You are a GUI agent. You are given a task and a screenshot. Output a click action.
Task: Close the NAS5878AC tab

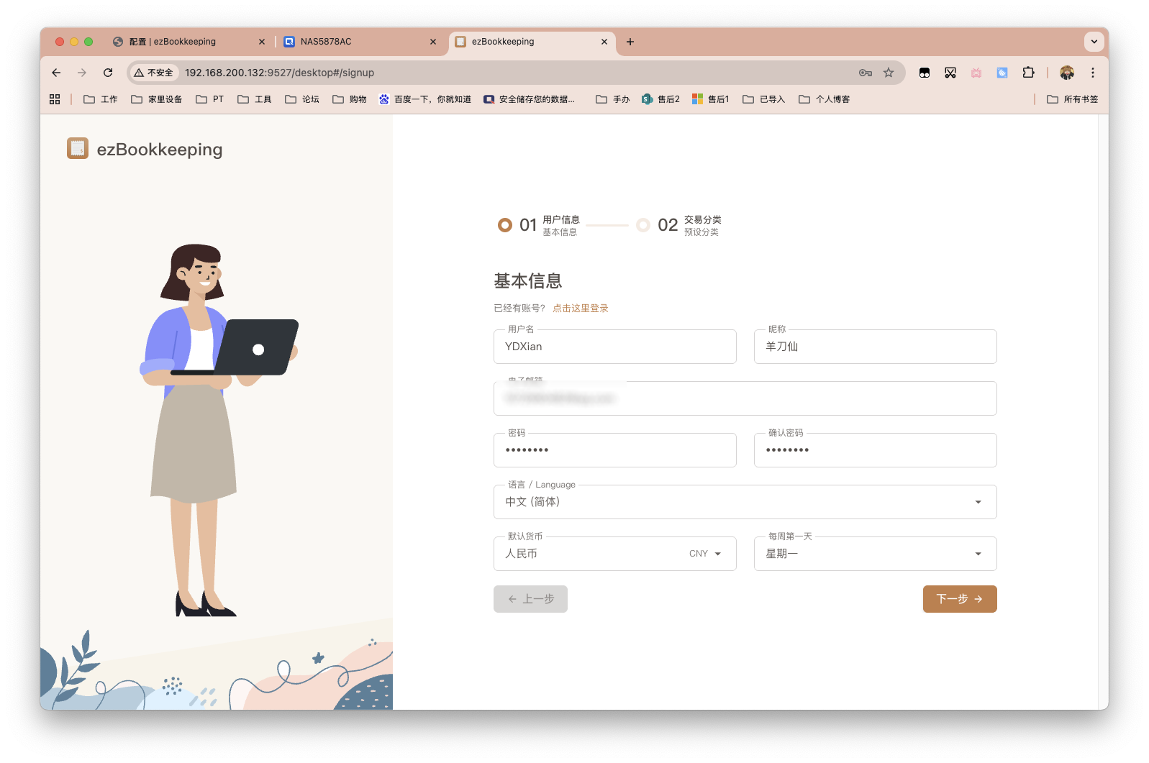tap(433, 42)
